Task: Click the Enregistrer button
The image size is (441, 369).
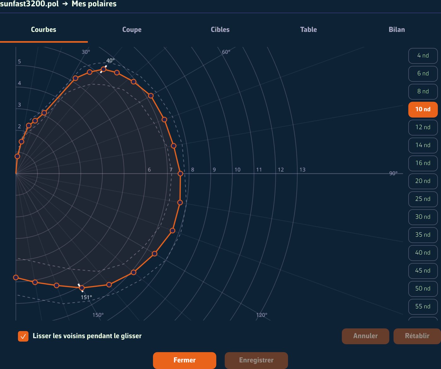Action: click(256, 360)
